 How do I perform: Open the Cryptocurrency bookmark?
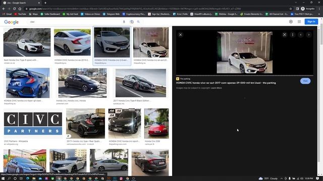tap(134, 14)
